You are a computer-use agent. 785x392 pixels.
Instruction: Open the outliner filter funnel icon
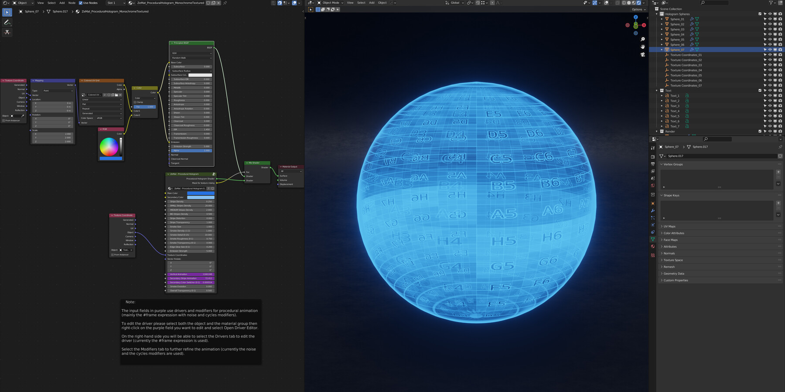(772, 3)
